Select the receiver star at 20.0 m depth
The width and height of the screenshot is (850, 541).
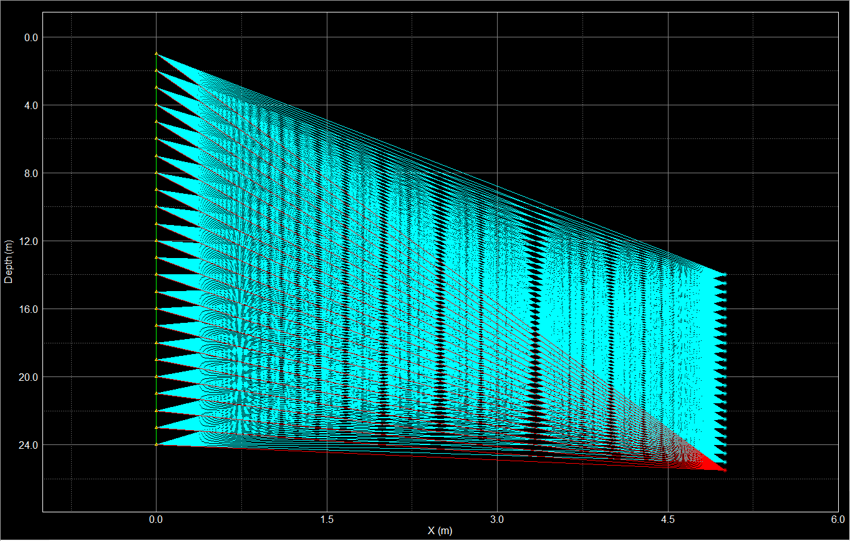725,377
